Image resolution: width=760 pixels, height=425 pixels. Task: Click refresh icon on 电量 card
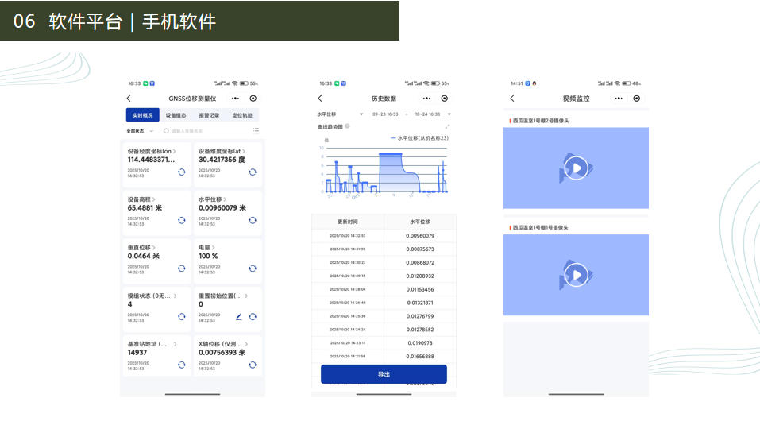tap(253, 269)
